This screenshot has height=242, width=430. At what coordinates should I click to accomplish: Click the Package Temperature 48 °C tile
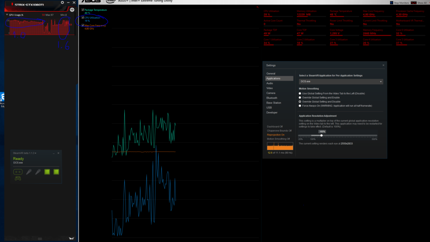[344, 13]
